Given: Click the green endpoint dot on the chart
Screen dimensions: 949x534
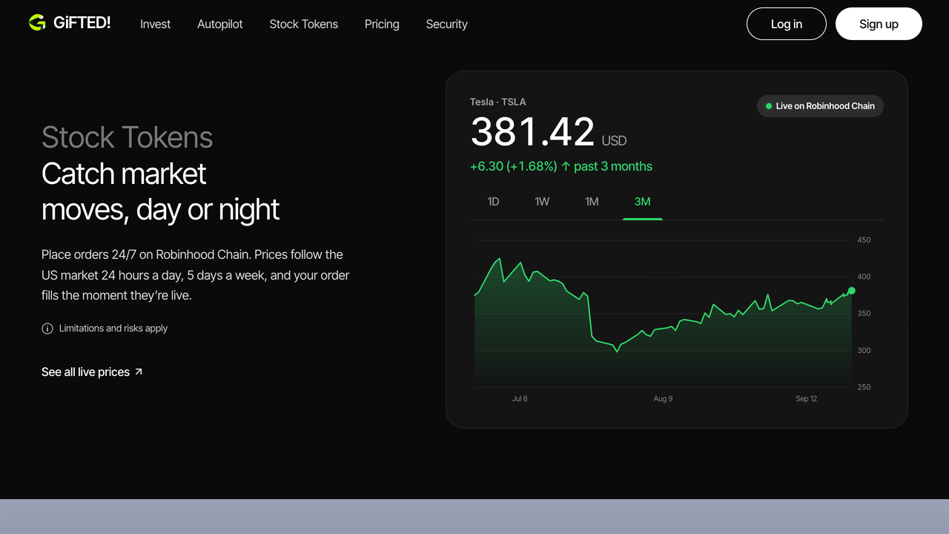Looking at the screenshot, I should pyautogui.click(x=851, y=291).
